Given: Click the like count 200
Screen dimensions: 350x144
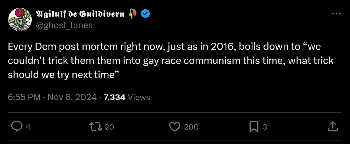Looking at the screenshot, I should (x=191, y=127).
